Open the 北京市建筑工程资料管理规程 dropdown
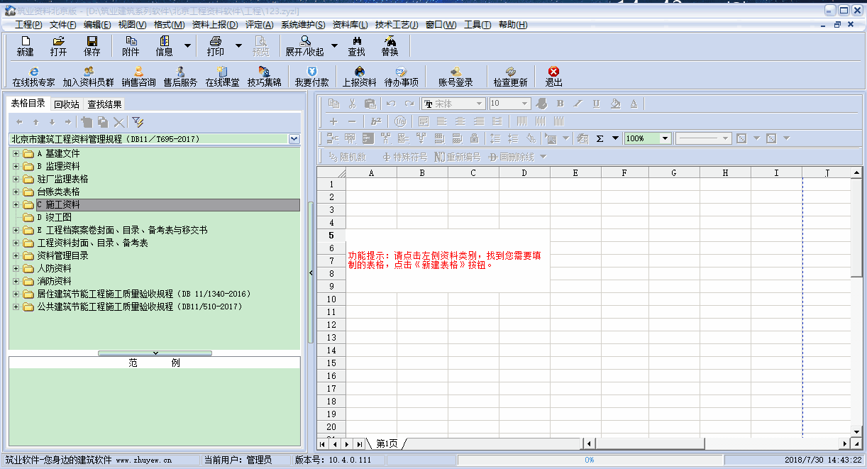The height and width of the screenshot is (469, 867). (294, 139)
